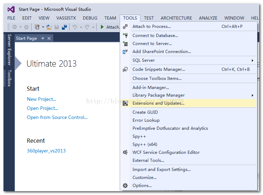Select Choose Toolbox Items menu entry
The image size is (263, 195).
pyautogui.click(x=189, y=78)
